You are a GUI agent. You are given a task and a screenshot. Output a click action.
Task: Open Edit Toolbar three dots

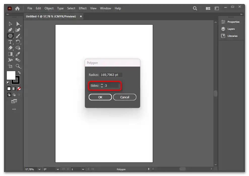pos(14,109)
